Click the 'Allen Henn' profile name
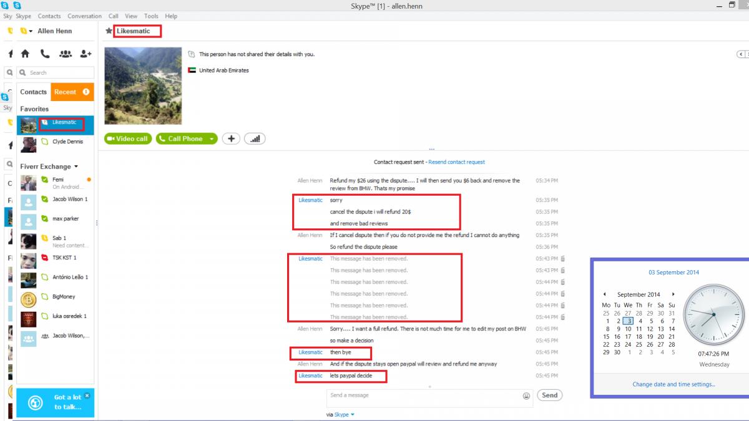 [x=55, y=31]
